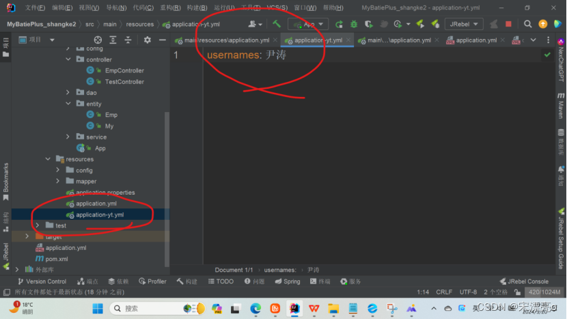The height and width of the screenshot is (319, 567).
Task: Expand the dao package folder
Action: [68, 93]
